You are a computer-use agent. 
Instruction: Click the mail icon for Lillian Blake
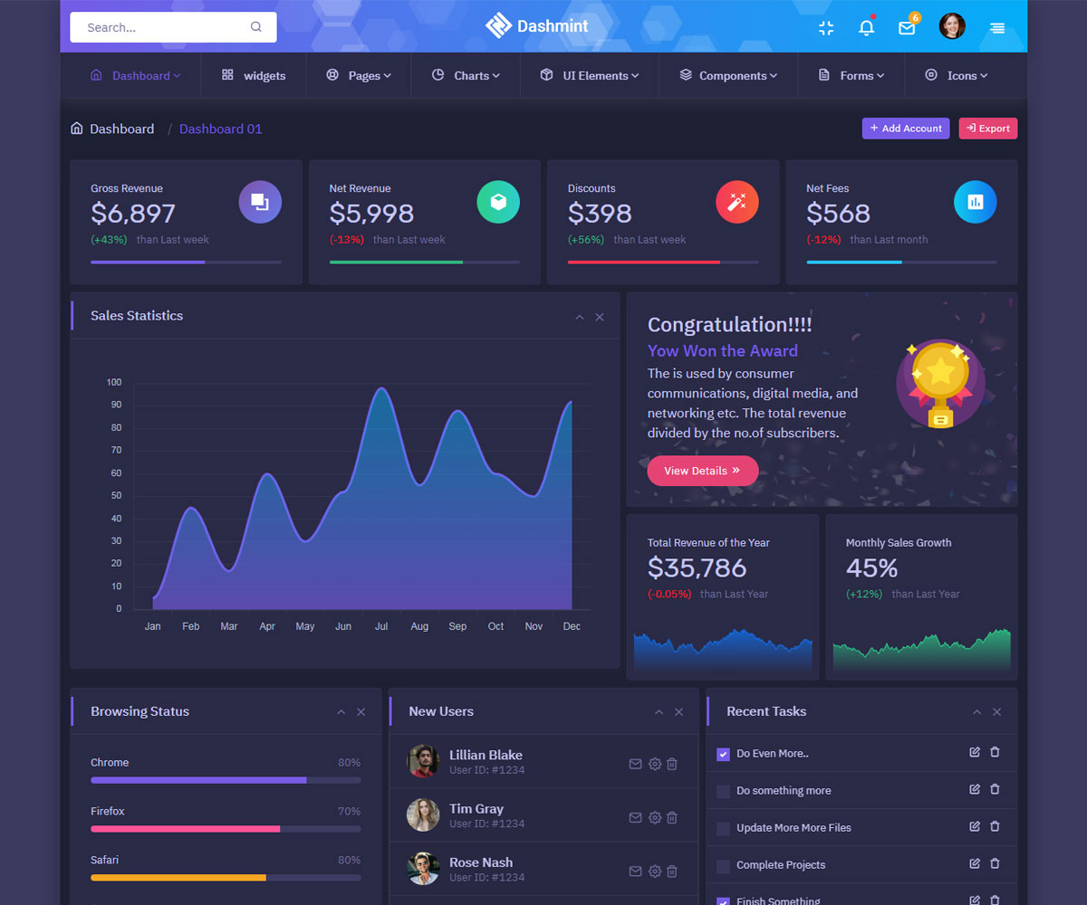point(635,764)
